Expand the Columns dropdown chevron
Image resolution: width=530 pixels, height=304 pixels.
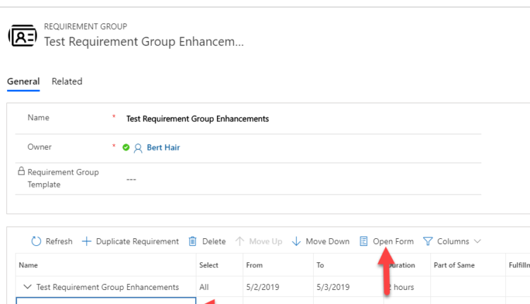478,242
